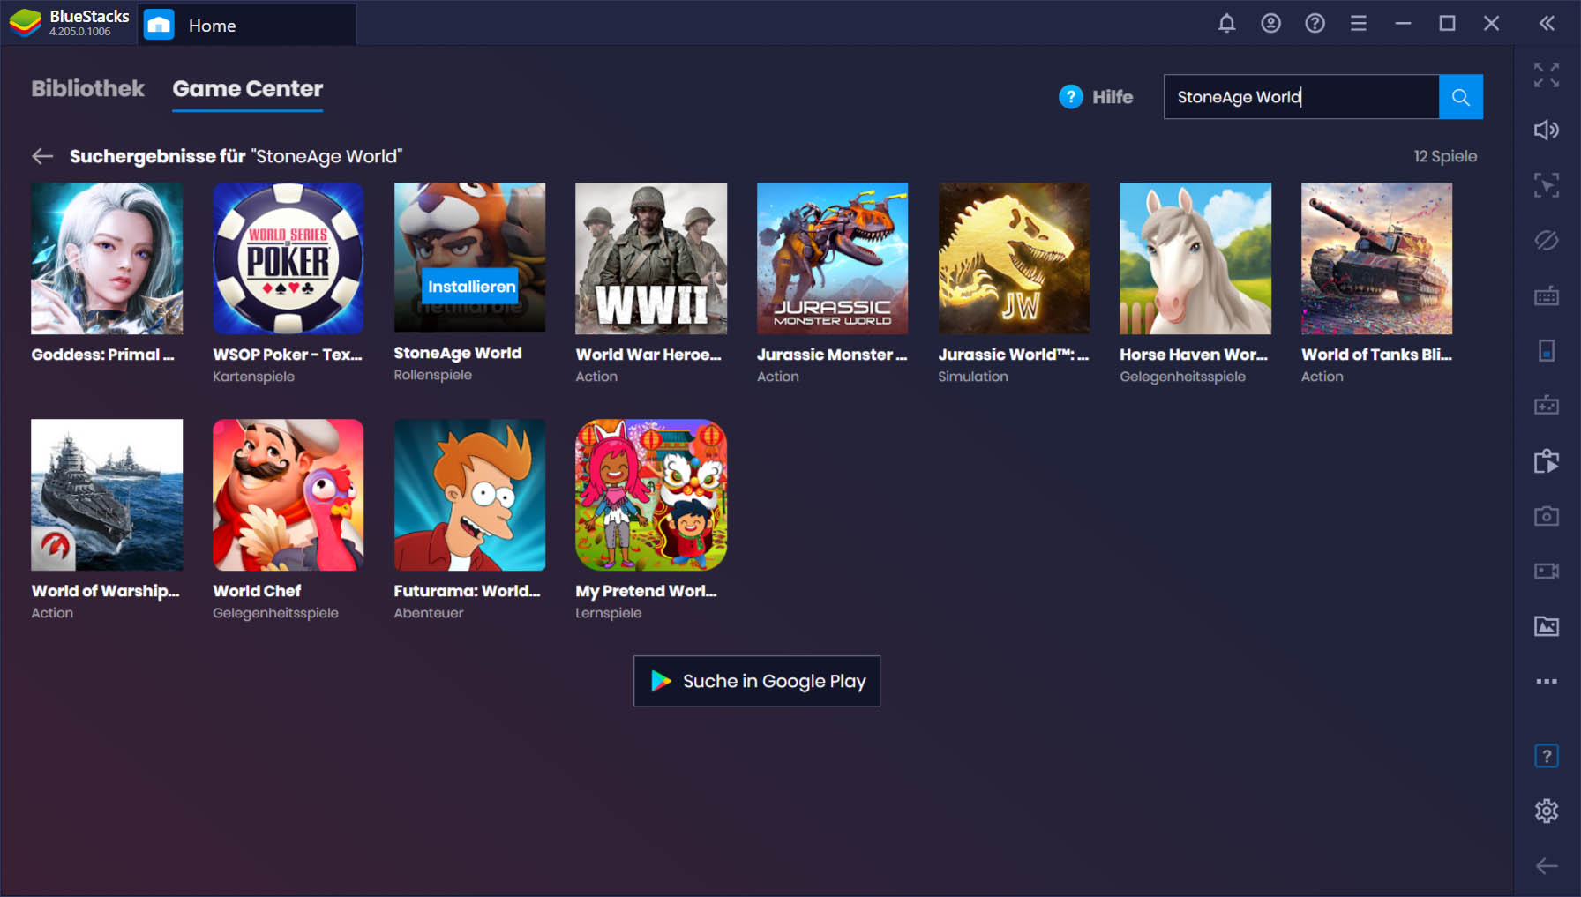Maximize the BlueStacks window

click(x=1447, y=24)
